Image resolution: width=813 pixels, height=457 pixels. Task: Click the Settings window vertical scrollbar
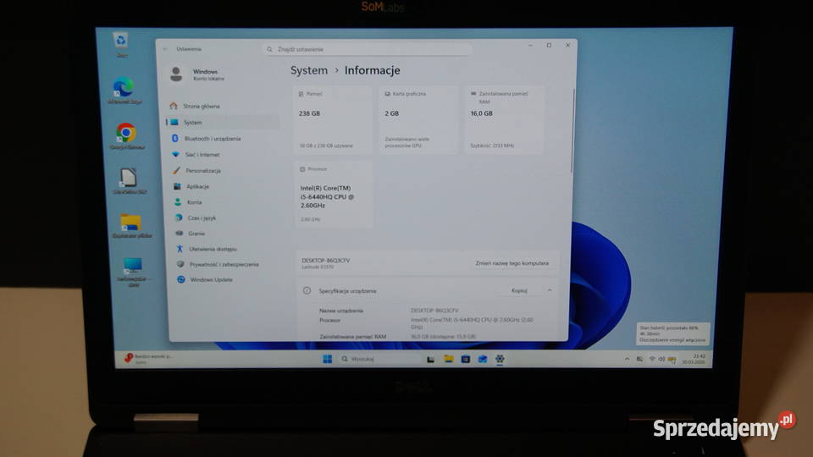572,130
